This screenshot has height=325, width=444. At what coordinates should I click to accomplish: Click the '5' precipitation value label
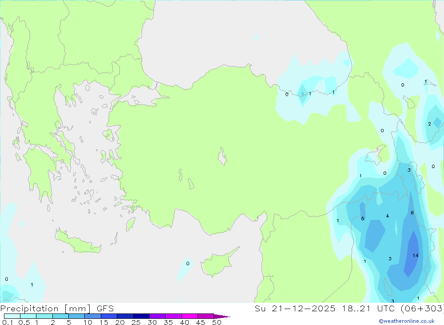pyautogui.click(x=363, y=218)
